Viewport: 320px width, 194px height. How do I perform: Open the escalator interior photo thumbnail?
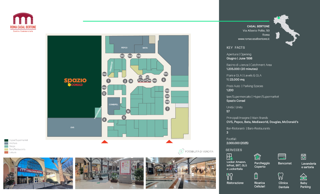pyautogui.click(x=109, y=173)
